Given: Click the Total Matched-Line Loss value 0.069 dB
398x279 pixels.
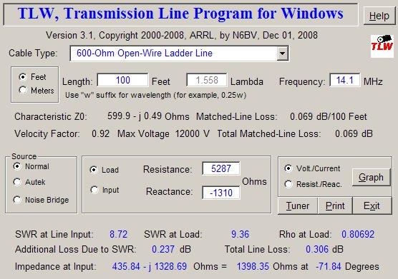Looking at the screenshot, I should [x=354, y=133].
